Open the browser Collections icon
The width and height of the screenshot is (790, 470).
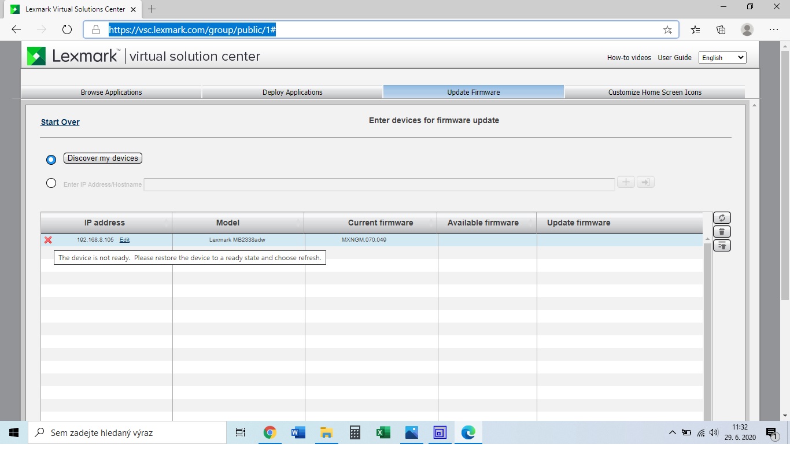pos(721,29)
